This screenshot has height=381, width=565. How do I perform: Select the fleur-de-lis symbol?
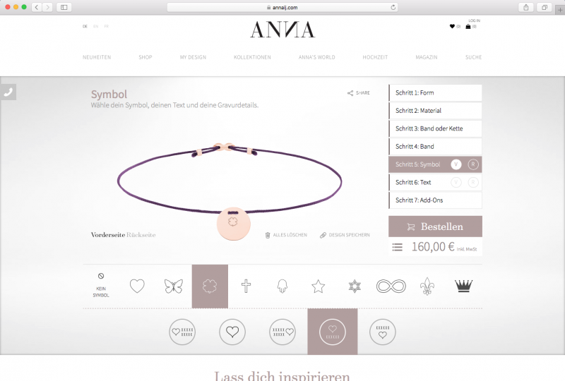coord(427,286)
